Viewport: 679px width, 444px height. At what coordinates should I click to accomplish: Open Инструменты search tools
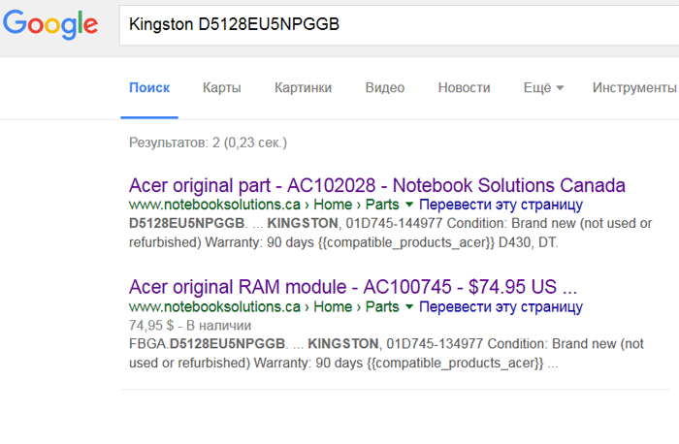pos(634,88)
